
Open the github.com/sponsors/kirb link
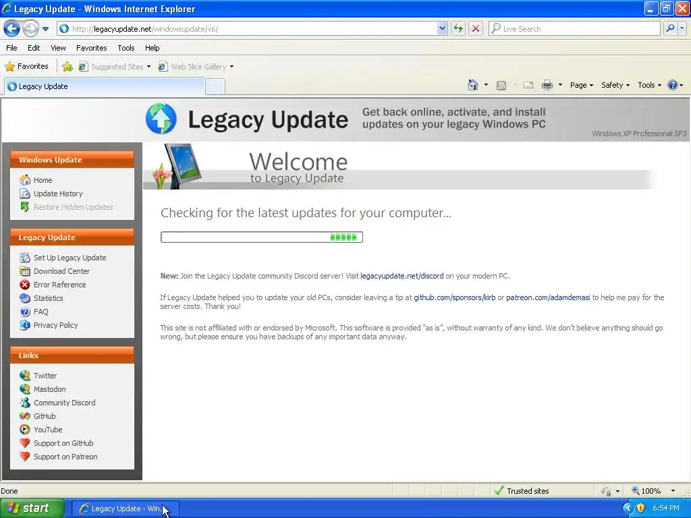(454, 297)
